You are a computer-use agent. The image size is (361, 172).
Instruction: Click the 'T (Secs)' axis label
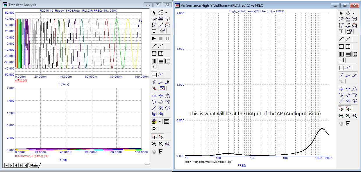pos(63,84)
